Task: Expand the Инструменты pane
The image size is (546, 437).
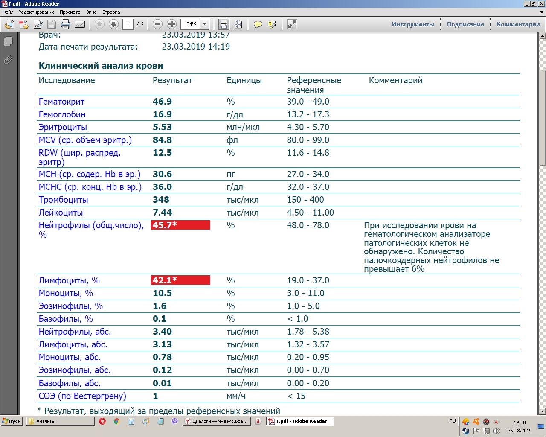Action: click(x=412, y=24)
